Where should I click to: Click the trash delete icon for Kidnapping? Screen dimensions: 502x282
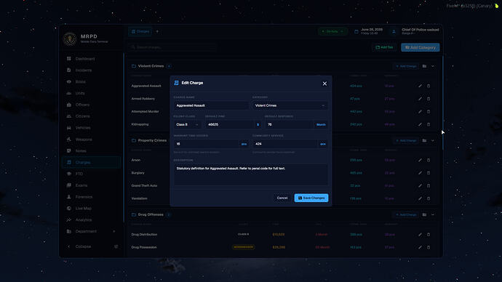(x=429, y=124)
